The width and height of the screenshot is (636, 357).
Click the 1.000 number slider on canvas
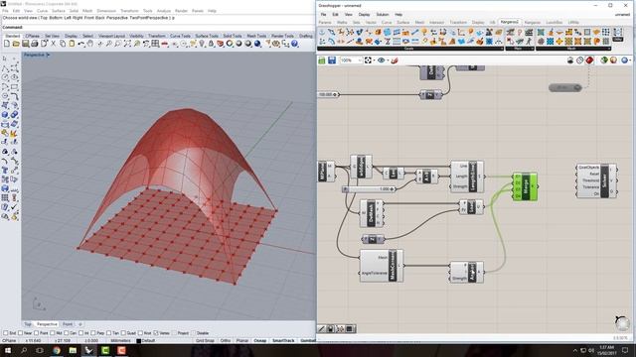tap(369, 189)
